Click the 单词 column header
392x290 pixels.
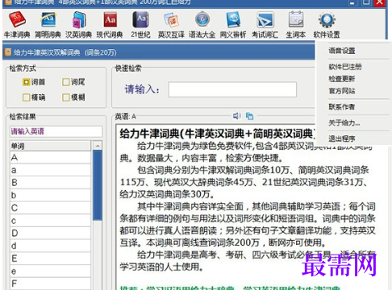pyautogui.click(x=50, y=146)
